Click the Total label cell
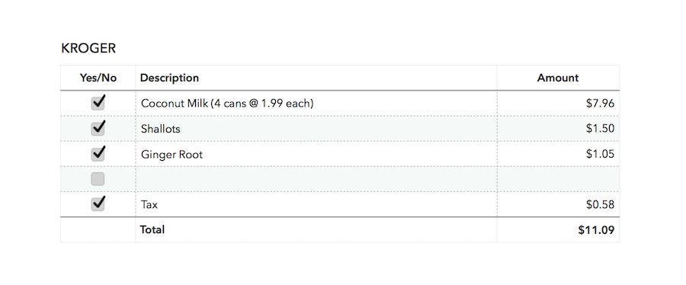The image size is (686, 285). 316,229
